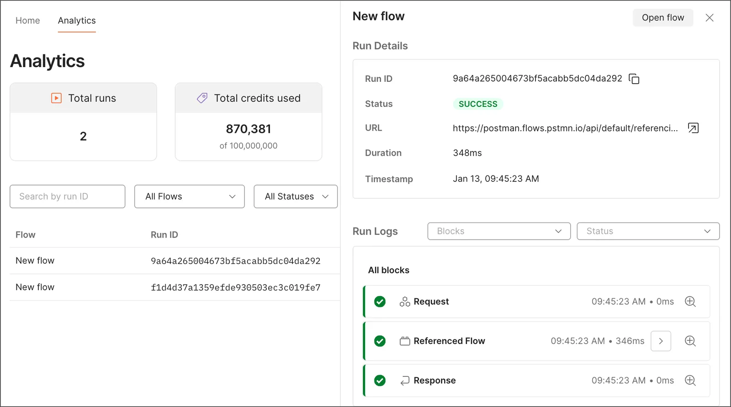Click the Response block arrow icon
This screenshot has width=731, height=407.
[405, 381]
